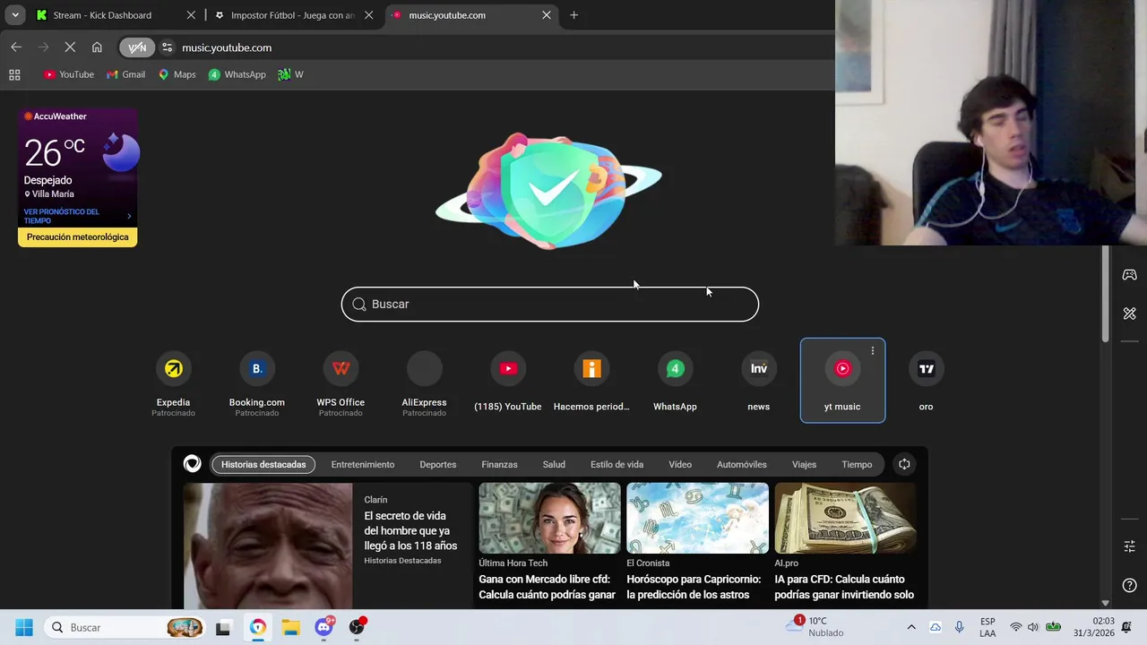The height and width of the screenshot is (645, 1147).
Task: Select the Vídeo news tab
Action: click(x=680, y=464)
